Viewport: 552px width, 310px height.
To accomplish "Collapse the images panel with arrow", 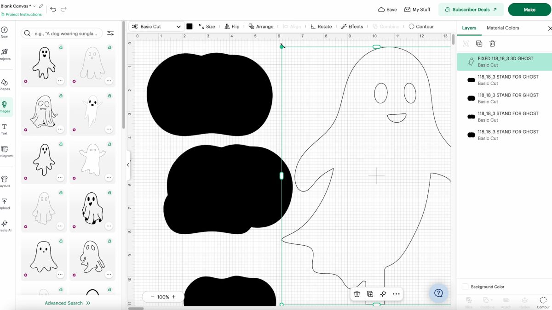I will tap(128, 165).
